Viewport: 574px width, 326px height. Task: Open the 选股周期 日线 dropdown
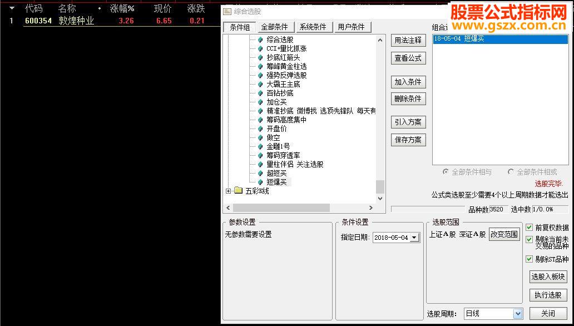click(x=517, y=314)
